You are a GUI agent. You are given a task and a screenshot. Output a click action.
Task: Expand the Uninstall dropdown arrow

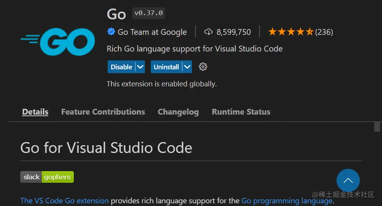click(187, 67)
